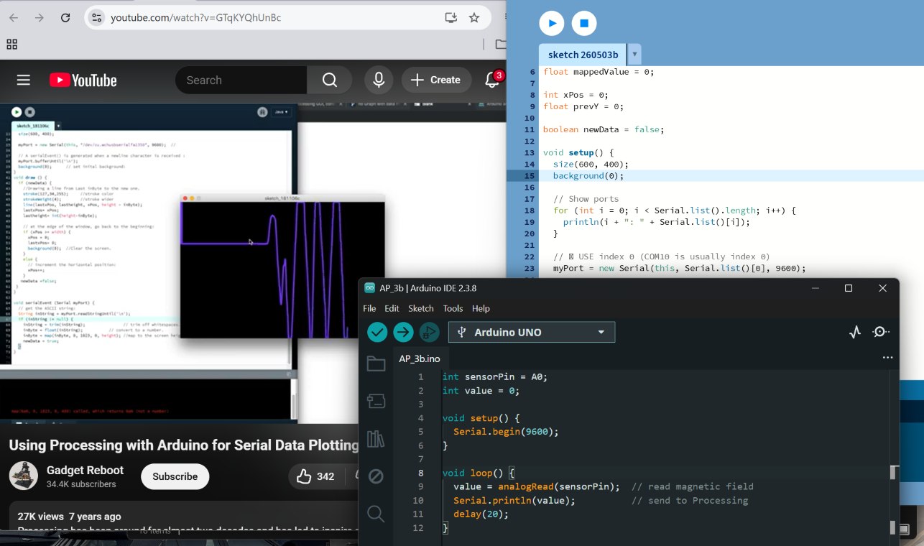
Task: Click 'delay(20);' in Arduino editor
Action: point(481,514)
